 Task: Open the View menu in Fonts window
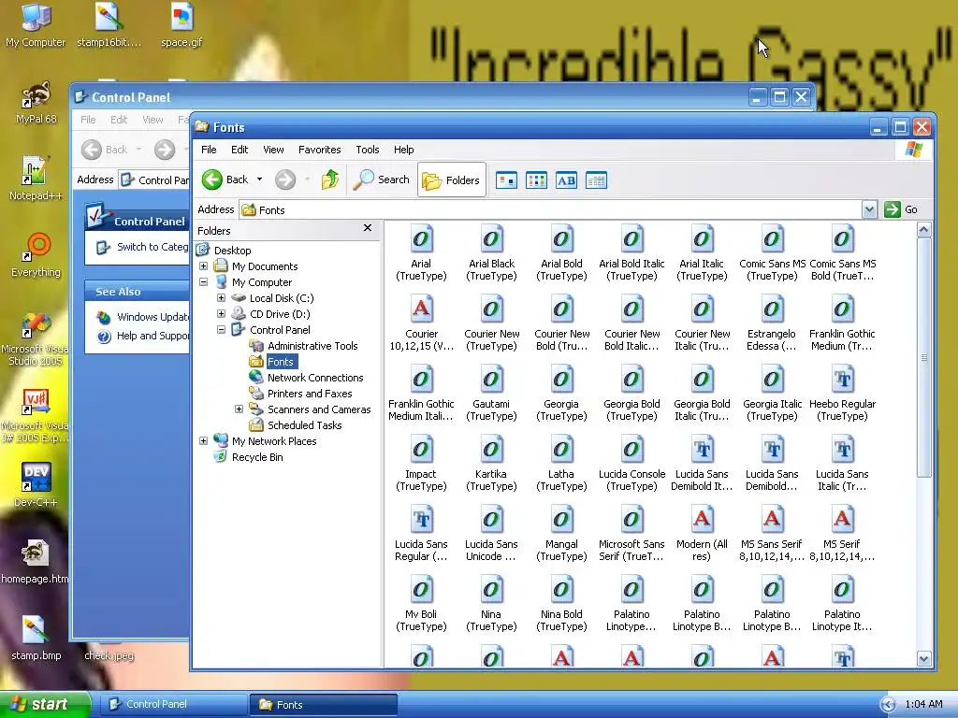pos(273,150)
